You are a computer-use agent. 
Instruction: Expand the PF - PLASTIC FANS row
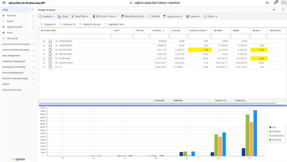pyautogui.click(x=44, y=50)
